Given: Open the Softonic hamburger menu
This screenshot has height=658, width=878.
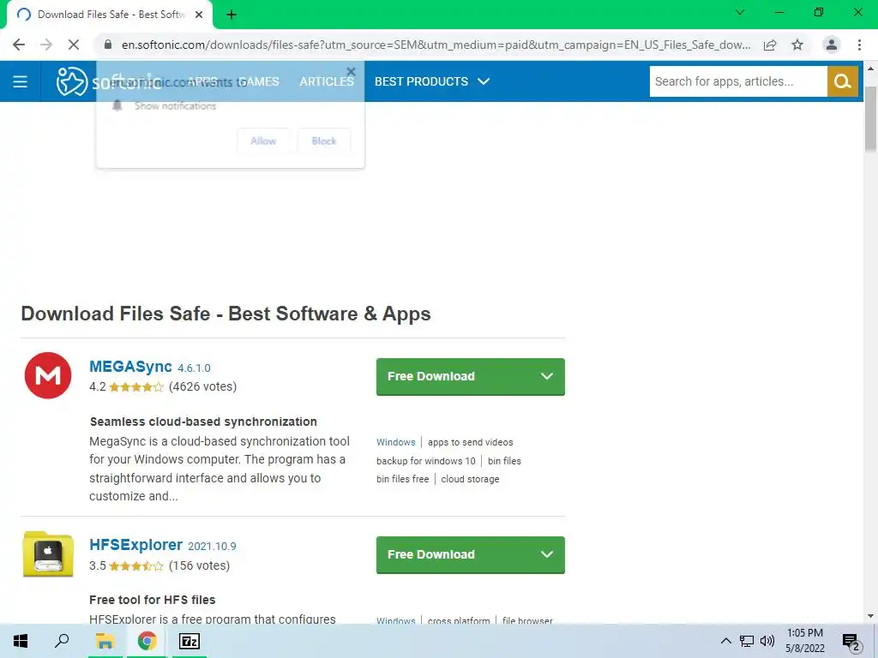Looking at the screenshot, I should pyautogui.click(x=21, y=81).
